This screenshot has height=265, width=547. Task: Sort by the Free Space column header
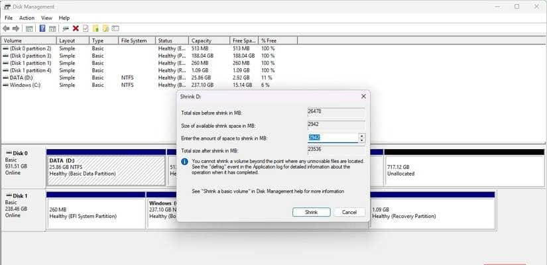click(244, 40)
